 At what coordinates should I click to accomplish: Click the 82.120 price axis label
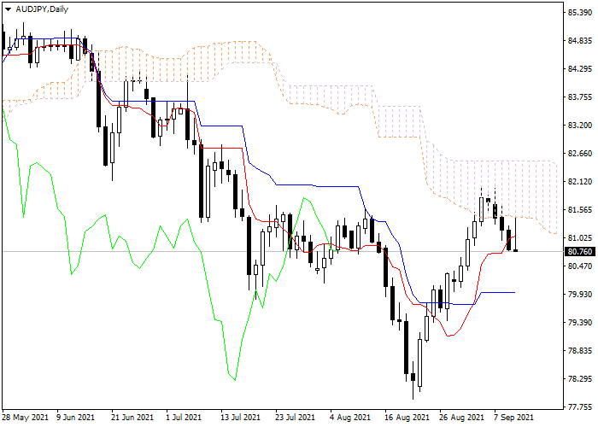click(580, 182)
